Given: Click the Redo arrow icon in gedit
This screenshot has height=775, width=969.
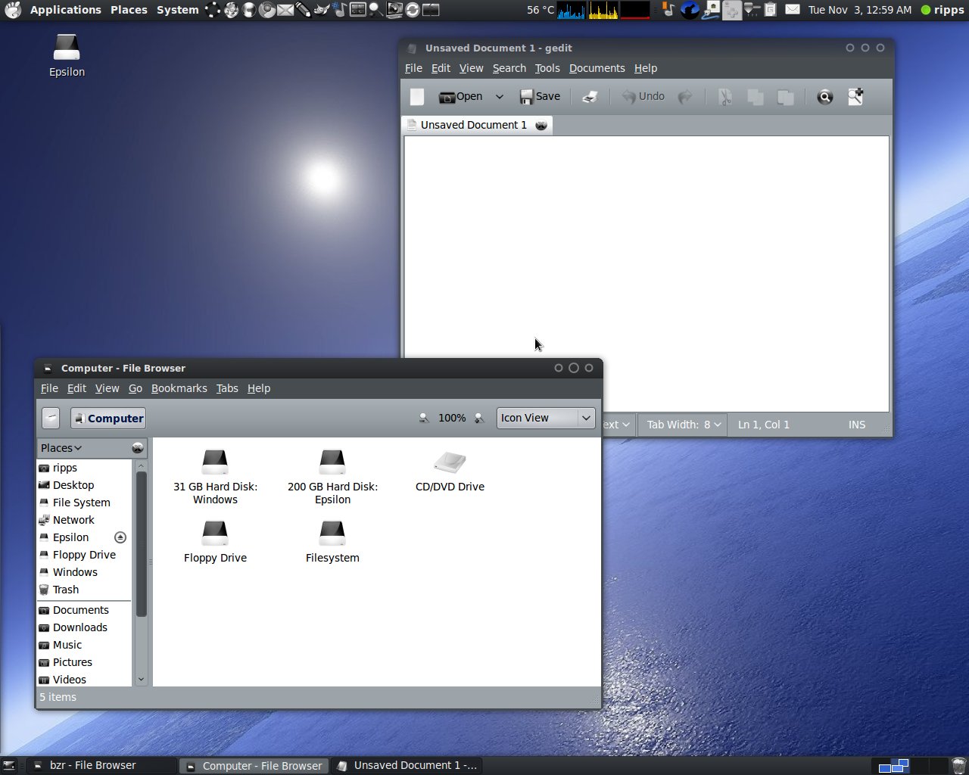Looking at the screenshot, I should pyautogui.click(x=685, y=97).
